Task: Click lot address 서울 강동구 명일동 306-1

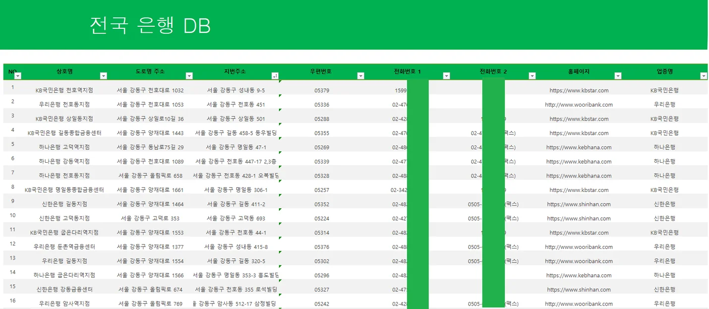Action: click(236, 190)
